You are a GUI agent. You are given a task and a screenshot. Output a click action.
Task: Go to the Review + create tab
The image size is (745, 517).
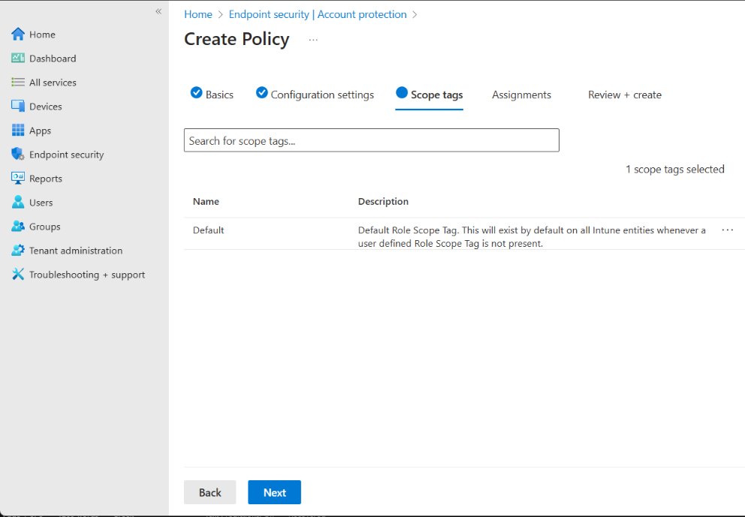(624, 95)
